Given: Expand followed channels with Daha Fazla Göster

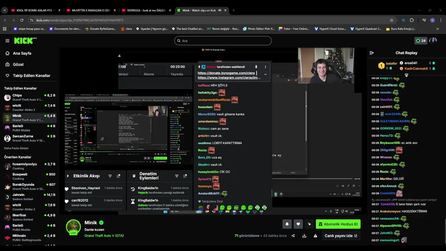Looking at the screenshot, I should click(16, 148).
